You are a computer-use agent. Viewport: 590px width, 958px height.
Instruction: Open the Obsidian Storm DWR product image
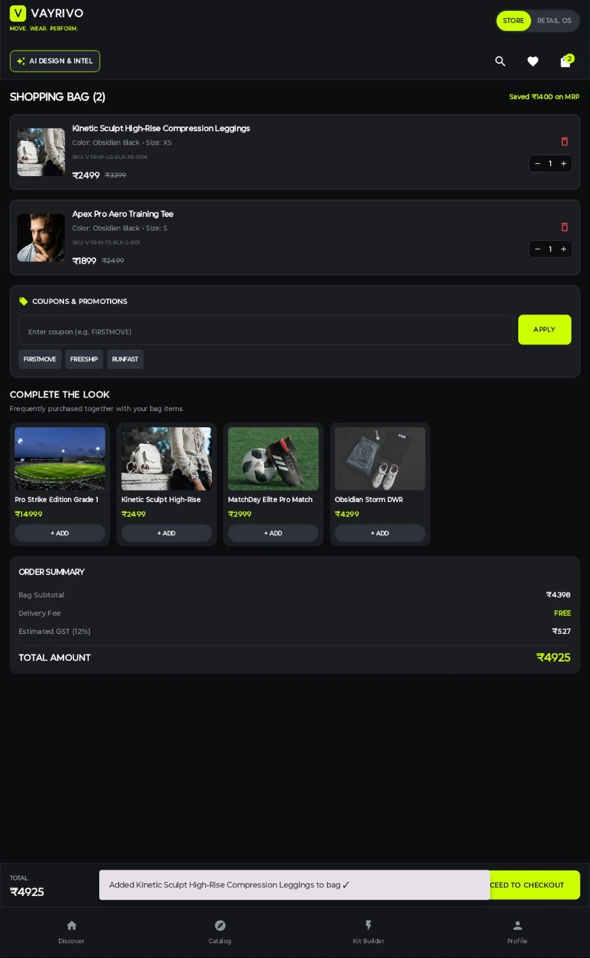coord(380,459)
